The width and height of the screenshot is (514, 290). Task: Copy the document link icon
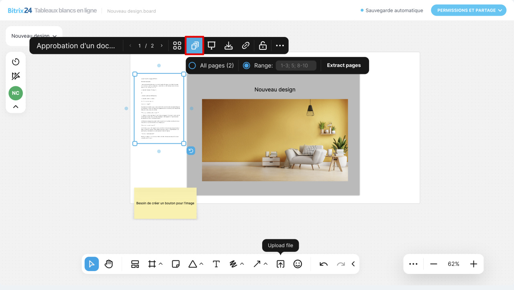pos(245,45)
